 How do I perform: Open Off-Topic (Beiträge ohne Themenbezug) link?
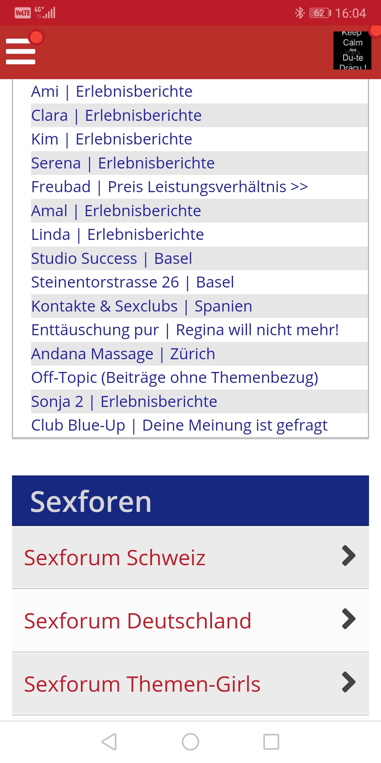pyautogui.click(x=175, y=378)
